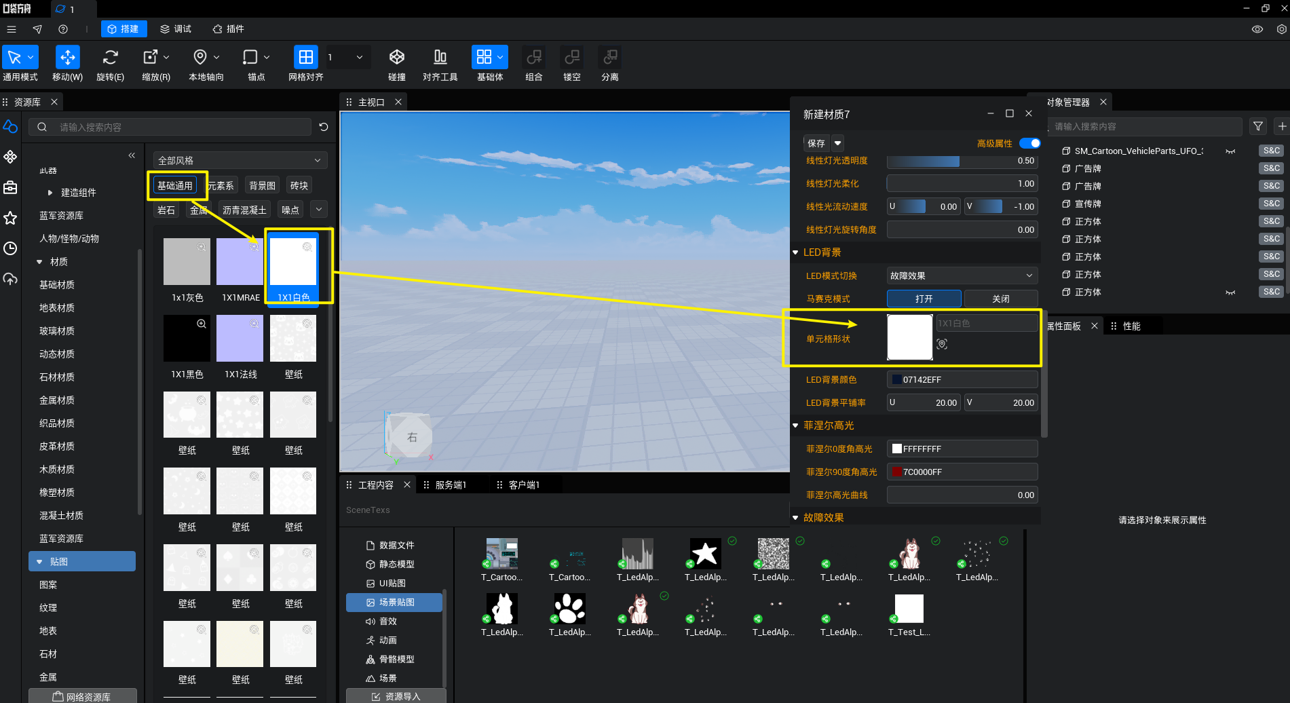Collapse the LED背景 section
The width and height of the screenshot is (1290, 703).
pos(795,252)
